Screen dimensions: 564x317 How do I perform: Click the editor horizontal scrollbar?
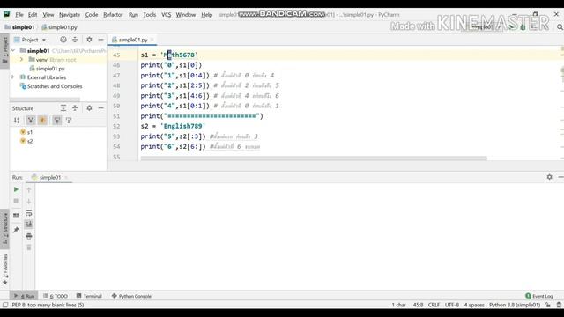click(314, 158)
